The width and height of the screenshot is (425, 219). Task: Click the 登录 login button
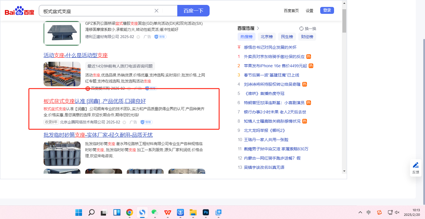tap(327, 10)
